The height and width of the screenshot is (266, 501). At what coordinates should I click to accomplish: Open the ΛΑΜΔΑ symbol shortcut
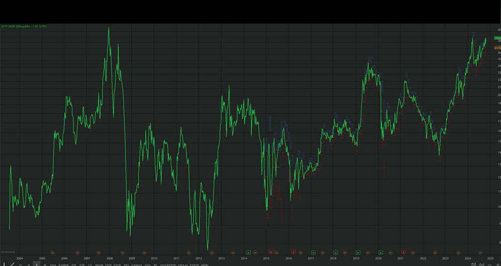[x=136, y=264]
